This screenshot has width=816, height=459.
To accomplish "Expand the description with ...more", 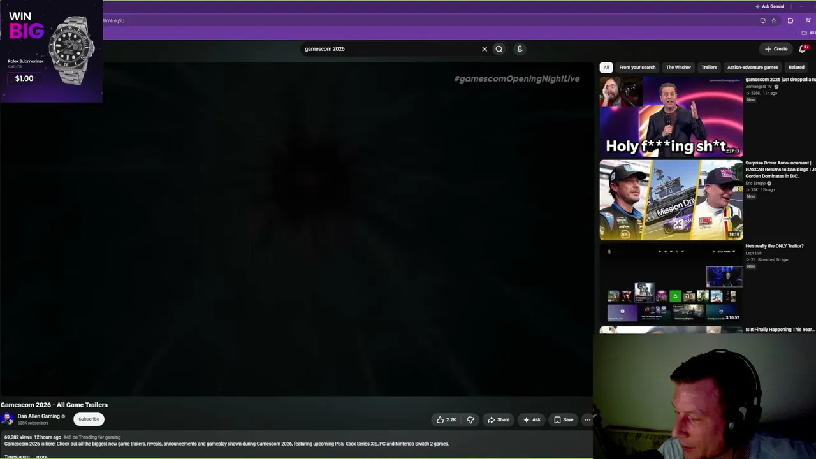I will pos(41,456).
